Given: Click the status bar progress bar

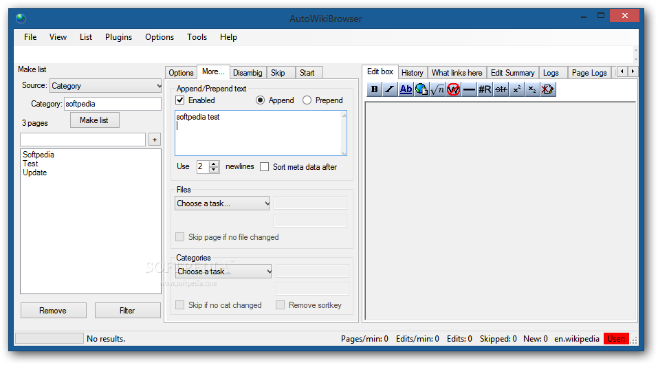Looking at the screenshot, I should [x=50, y=338].
